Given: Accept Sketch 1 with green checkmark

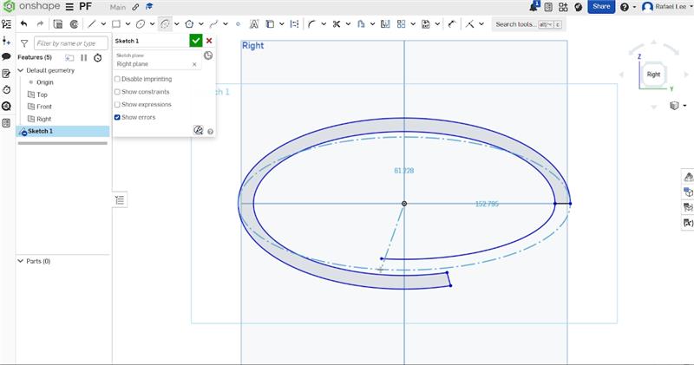Looking at the screenshot, I should pyautogui.click(x=196, y=41).
